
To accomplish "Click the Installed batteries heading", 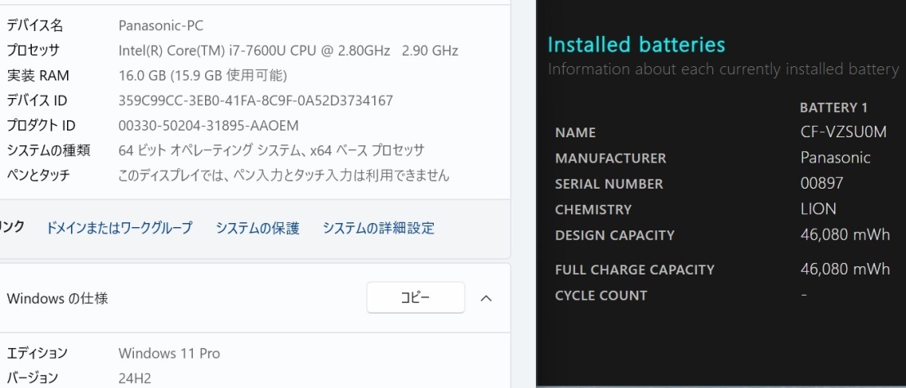I will click(x=636, y=44).
